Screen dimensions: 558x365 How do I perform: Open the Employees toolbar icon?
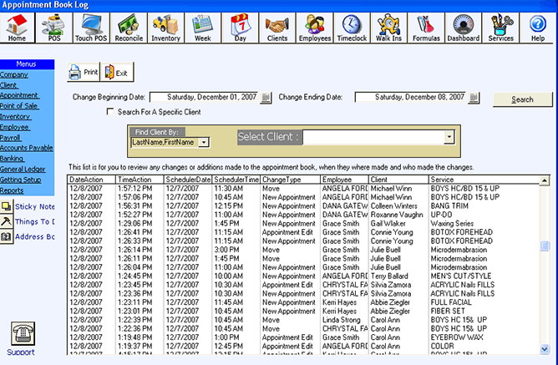[315, 28]
